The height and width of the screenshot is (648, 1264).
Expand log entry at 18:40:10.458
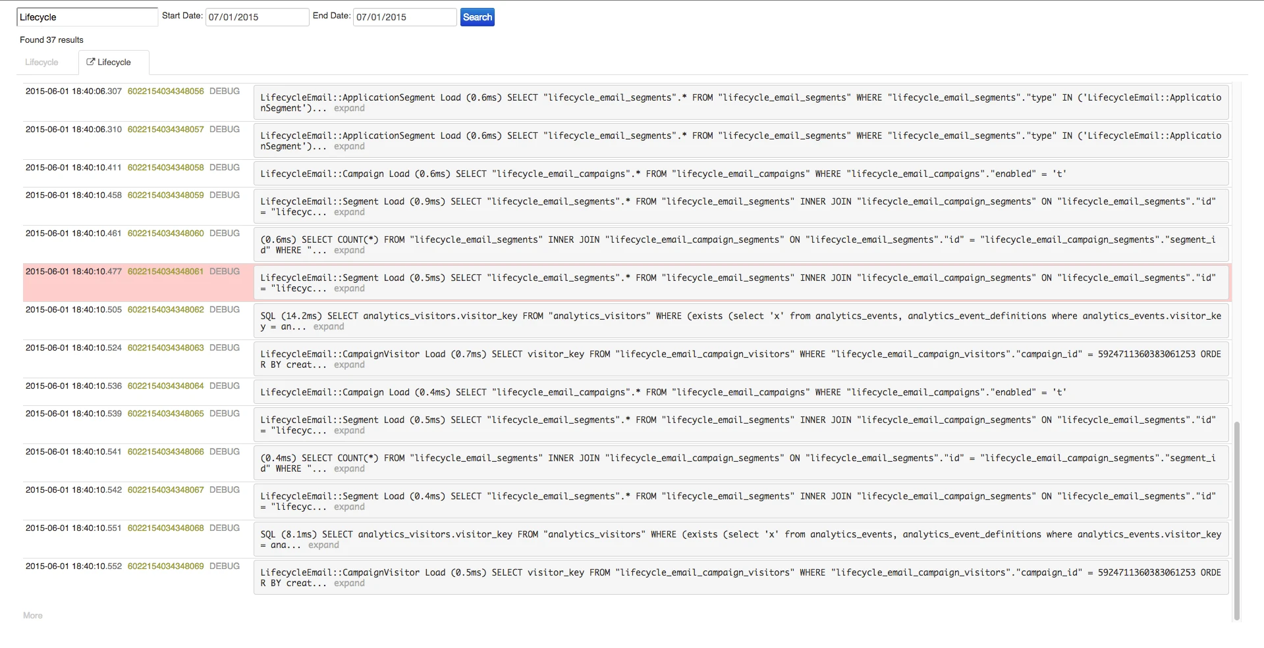click(x=349, y=212)
